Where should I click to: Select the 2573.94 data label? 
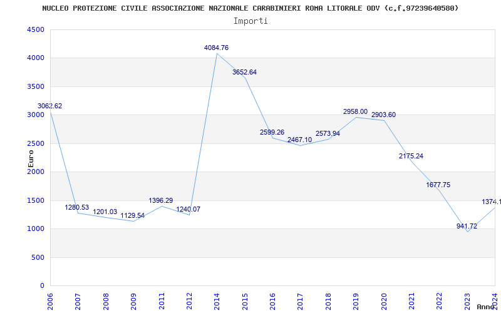click(x=328, y=133)
